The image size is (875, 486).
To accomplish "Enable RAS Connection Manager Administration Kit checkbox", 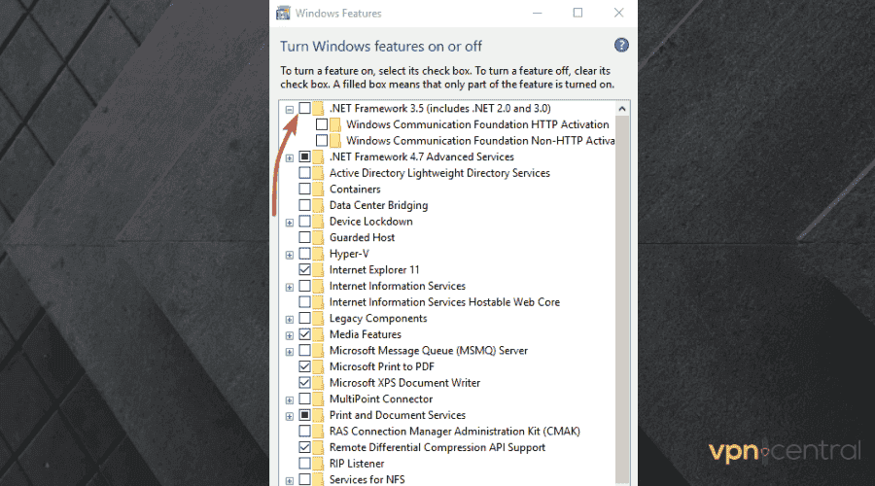I will (304, 432).
